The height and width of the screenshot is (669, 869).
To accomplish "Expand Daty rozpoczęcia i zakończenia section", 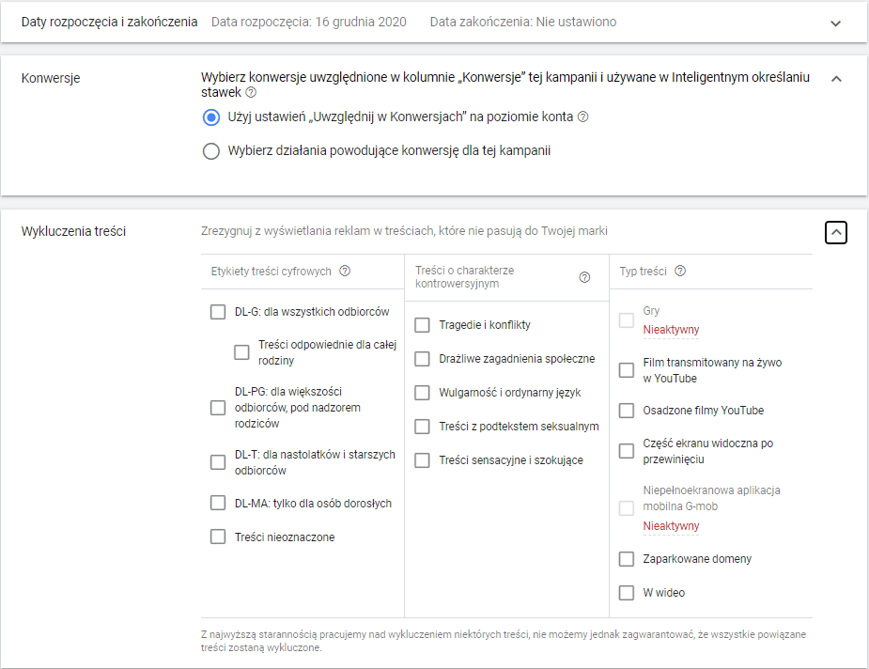I will click(x=836, y=23).
